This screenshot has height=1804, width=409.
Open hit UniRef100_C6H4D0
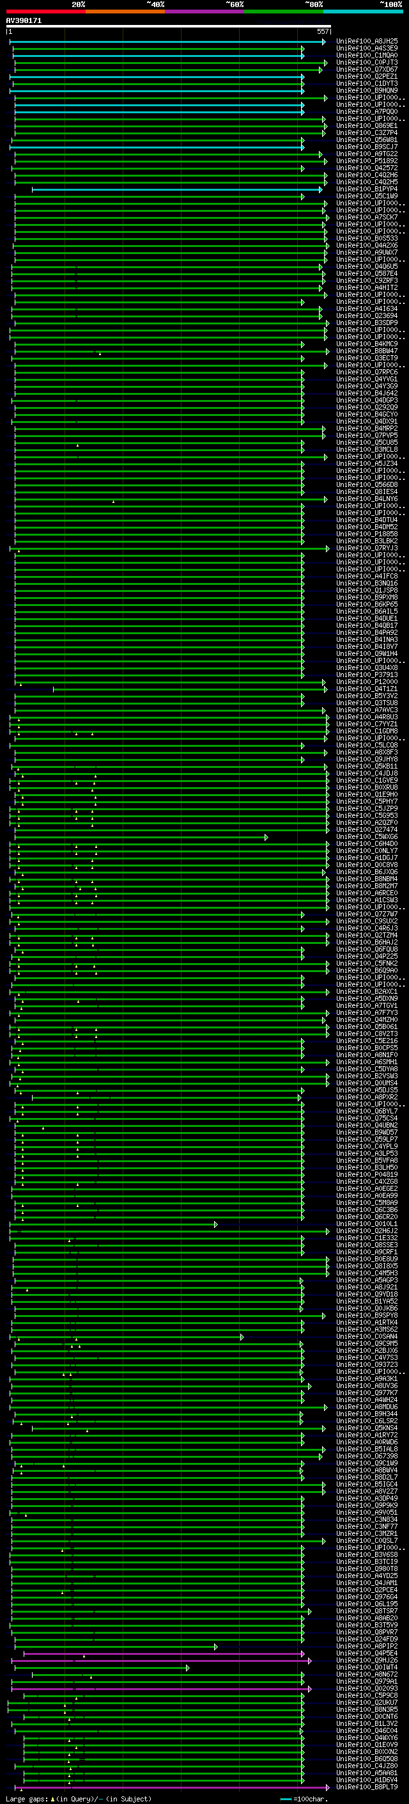pyautogui.click(x=367, y=844)
